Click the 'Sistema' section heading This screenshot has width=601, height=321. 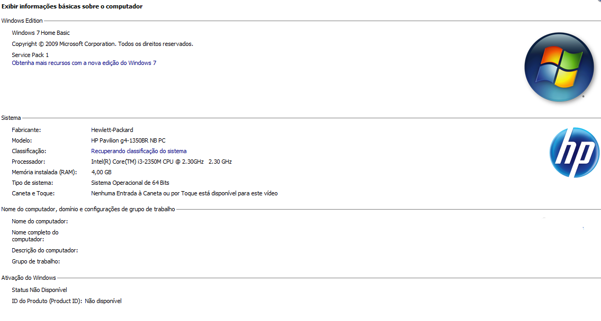click(x=11, y=118)
